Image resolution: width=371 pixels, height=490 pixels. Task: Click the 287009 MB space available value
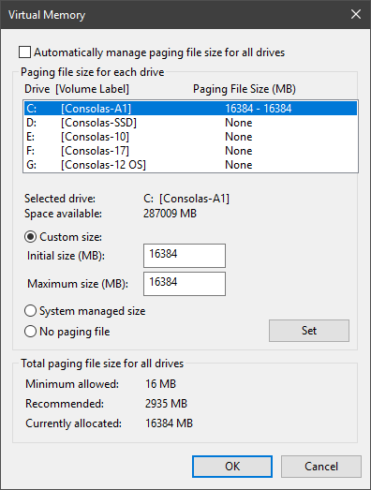click(x=170, y=214)
